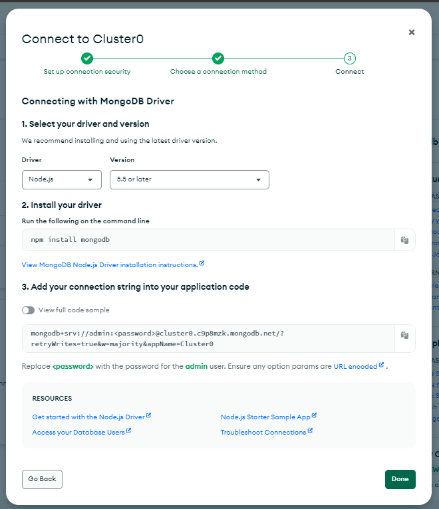Click the connection string code box text
Image resolution: width=439 pixels, height=509 pixels.
tap(158, 339)
